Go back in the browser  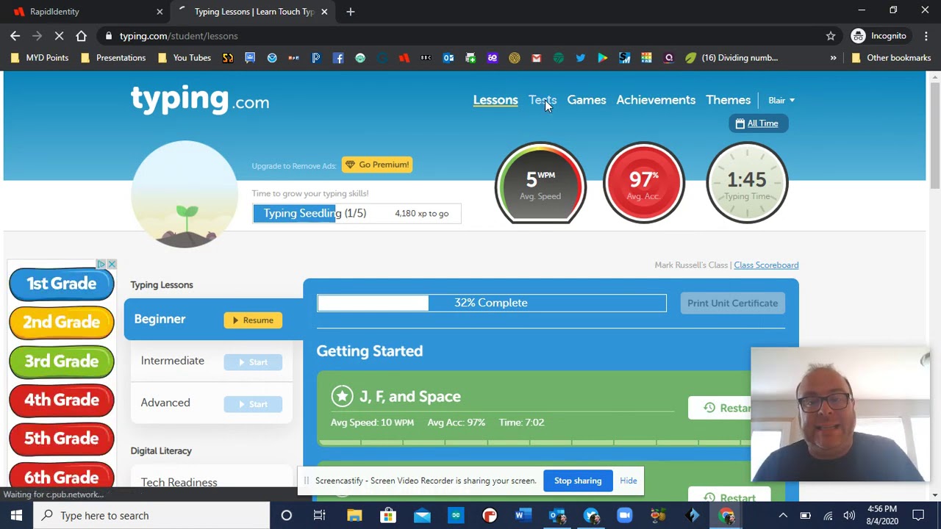(15, 36)
